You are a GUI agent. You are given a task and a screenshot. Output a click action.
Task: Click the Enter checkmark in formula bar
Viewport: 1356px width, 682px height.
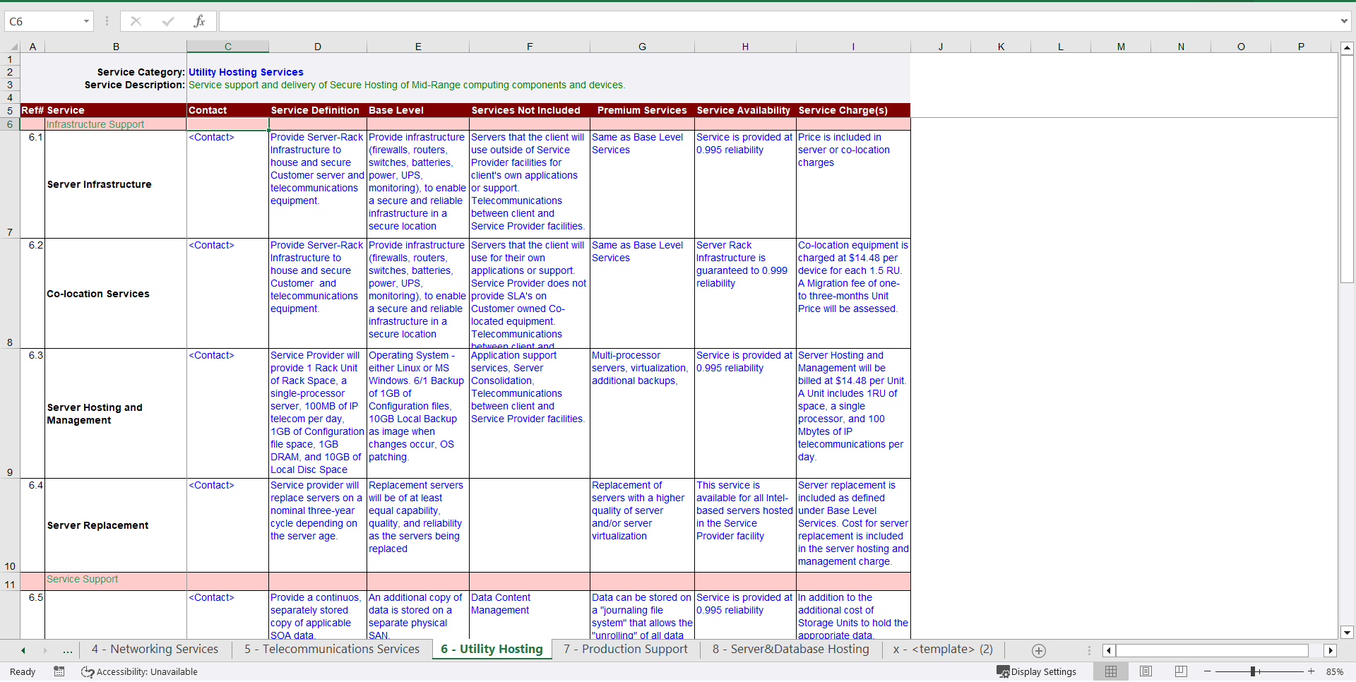pos(168,21)
